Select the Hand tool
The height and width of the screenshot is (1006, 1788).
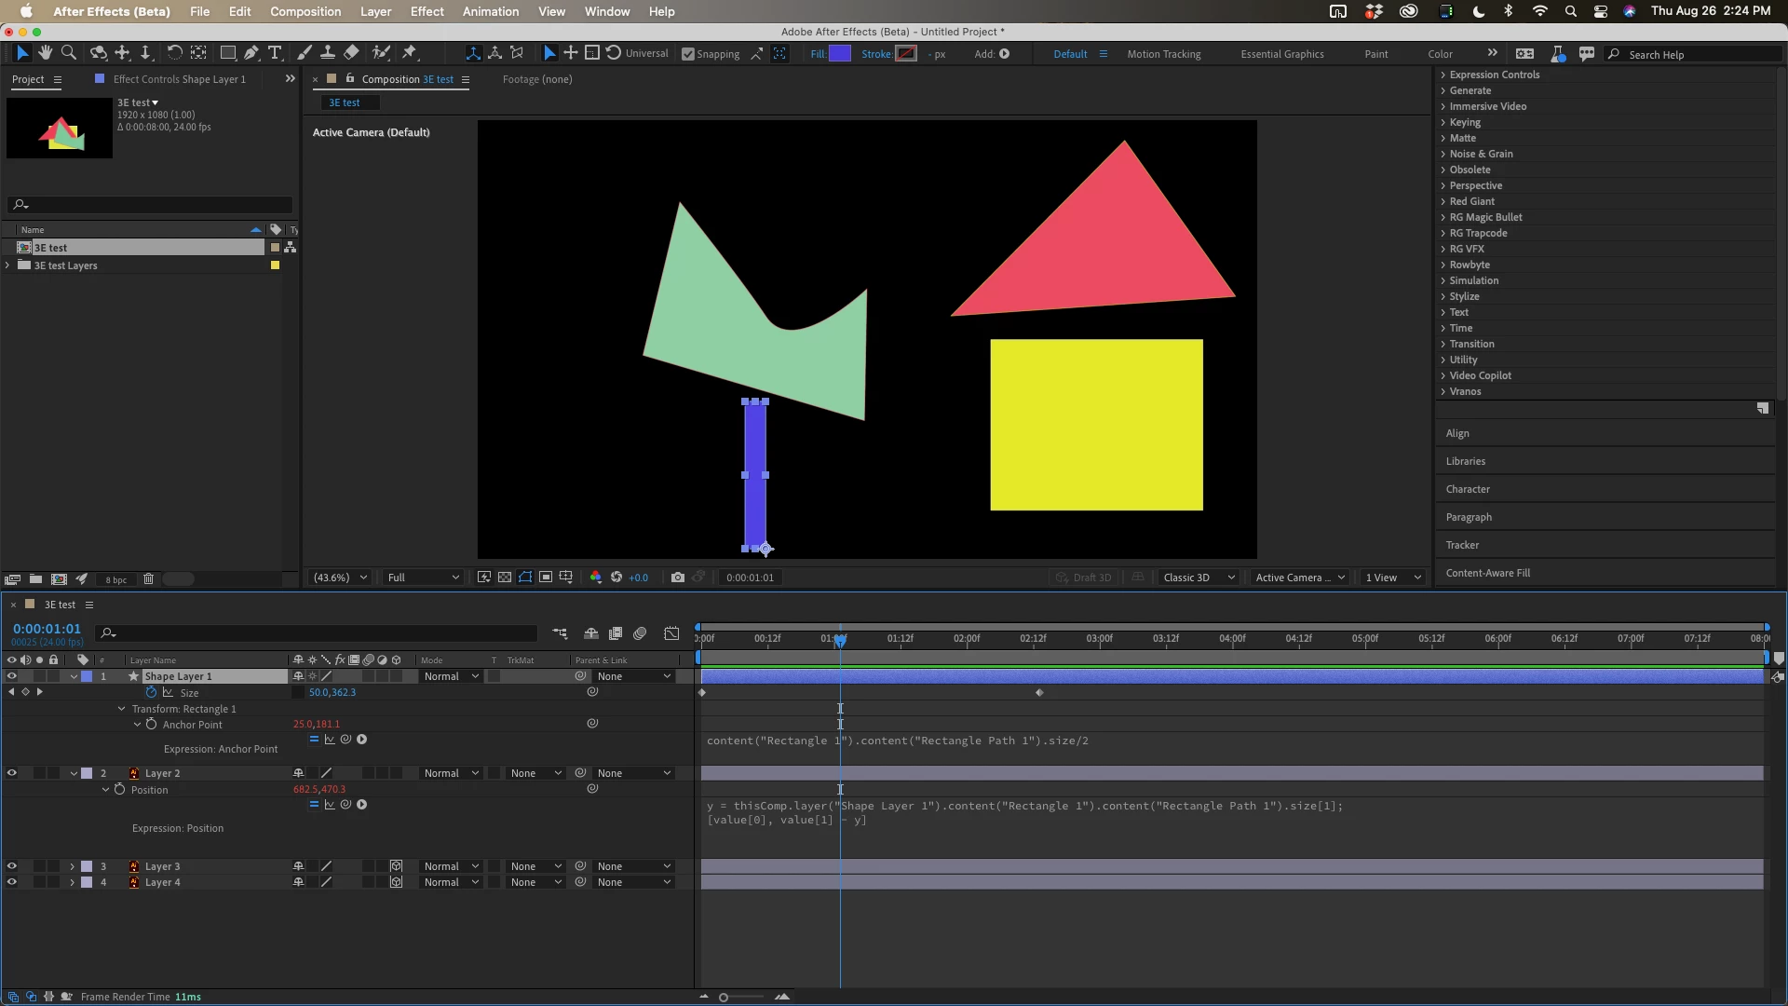pyautogui.click(x=45, y=53)
